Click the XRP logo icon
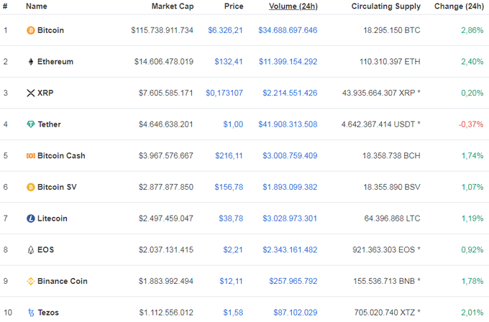 click(30, 93)
